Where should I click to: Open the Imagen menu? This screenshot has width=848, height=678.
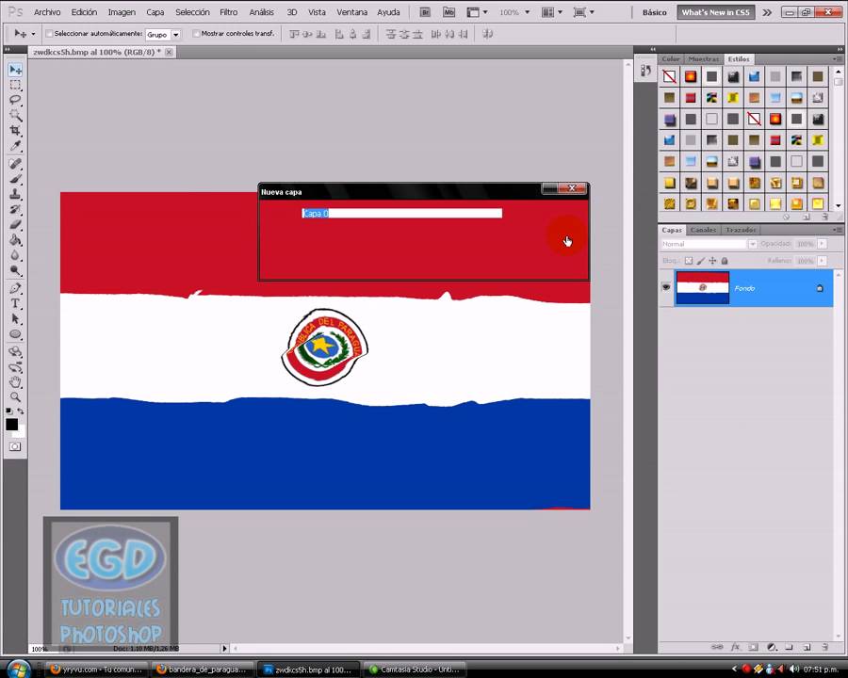(x=122, y=12)
